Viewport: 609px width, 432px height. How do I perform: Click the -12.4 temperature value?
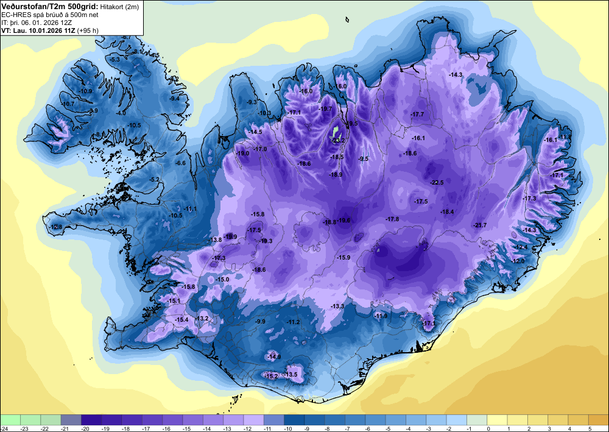pyautogui.click(x=521, y=247)
